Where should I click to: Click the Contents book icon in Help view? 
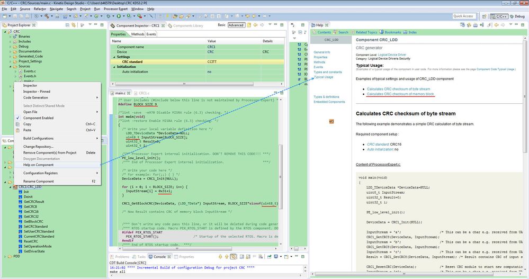(x=314, y=32)
